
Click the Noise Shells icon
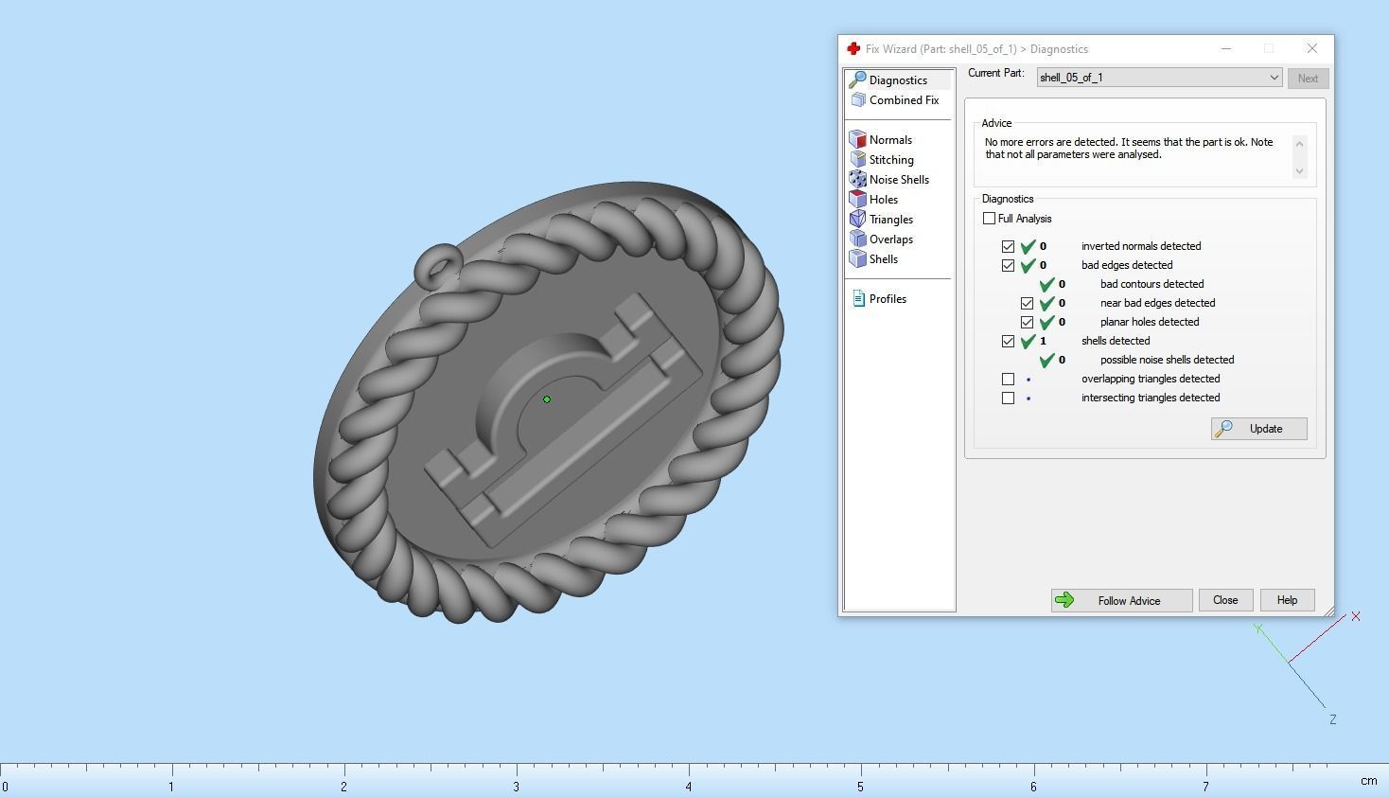coord(858,179)
